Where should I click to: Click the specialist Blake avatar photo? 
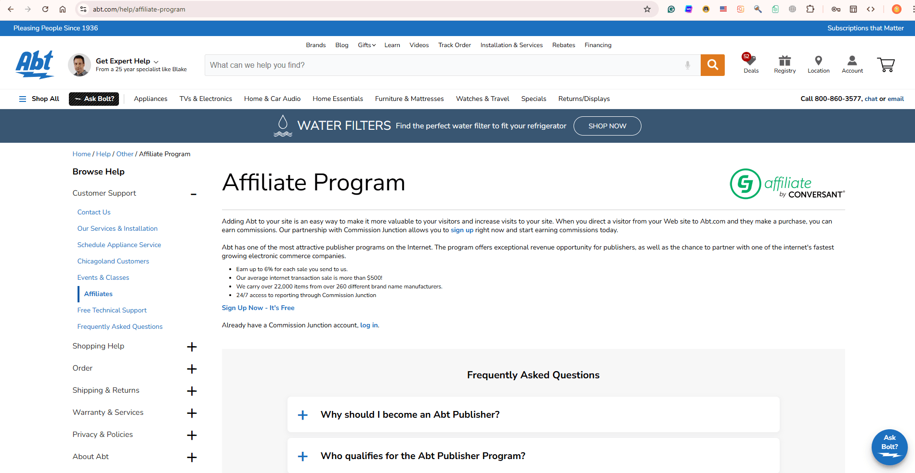(x=79, y=65)
